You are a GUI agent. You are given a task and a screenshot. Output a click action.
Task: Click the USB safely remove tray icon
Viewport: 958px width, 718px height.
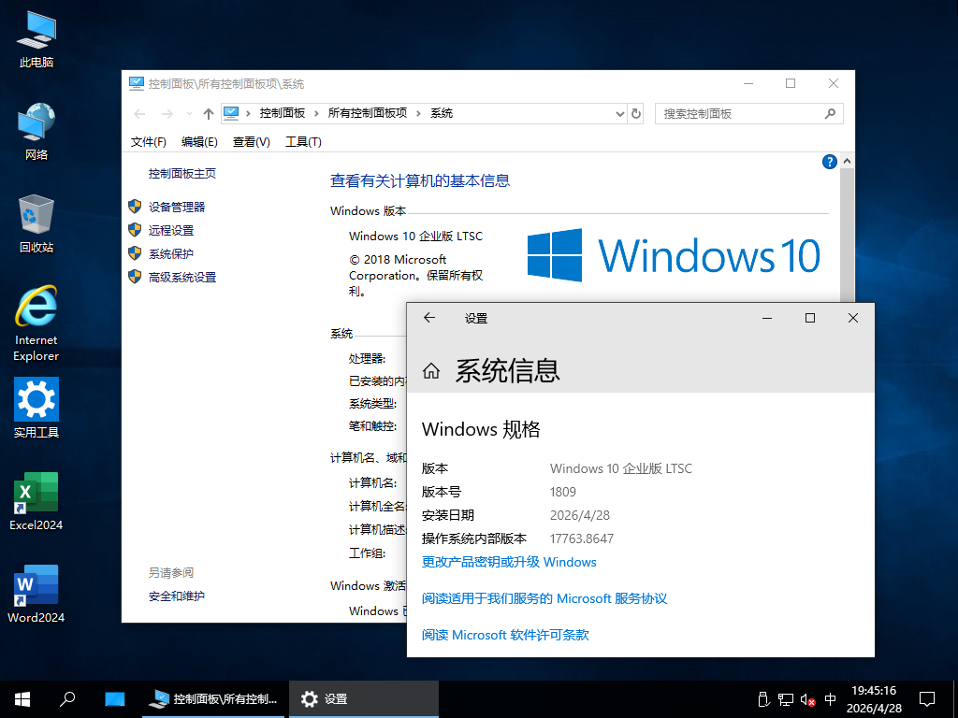(x=762, y=699)
